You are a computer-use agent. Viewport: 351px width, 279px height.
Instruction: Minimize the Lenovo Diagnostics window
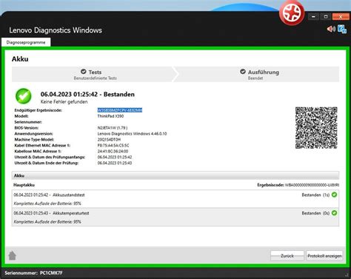tap(313, 17)
